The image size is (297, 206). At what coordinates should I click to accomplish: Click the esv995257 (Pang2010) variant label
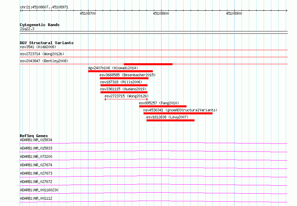point(159,103)
